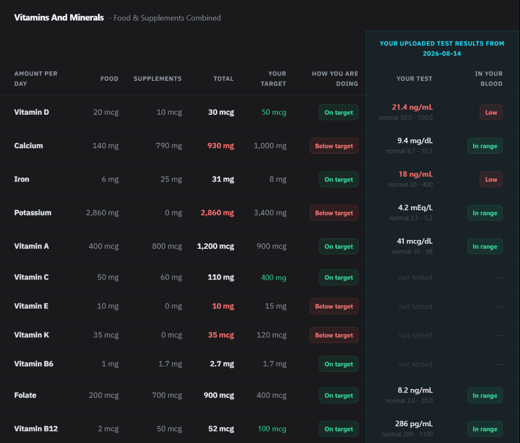520x443 pixels.
Task: Click the Low badge for Iron
Action: pyautogui.click(x=491, y=179)
